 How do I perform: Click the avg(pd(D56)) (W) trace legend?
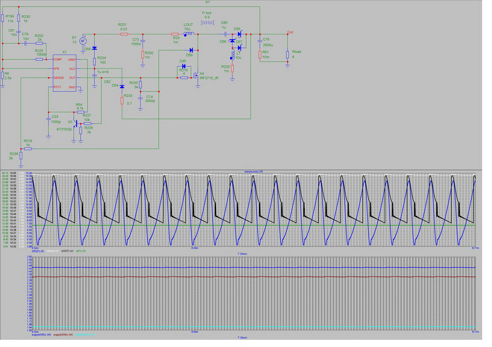[x=63, y=335]
